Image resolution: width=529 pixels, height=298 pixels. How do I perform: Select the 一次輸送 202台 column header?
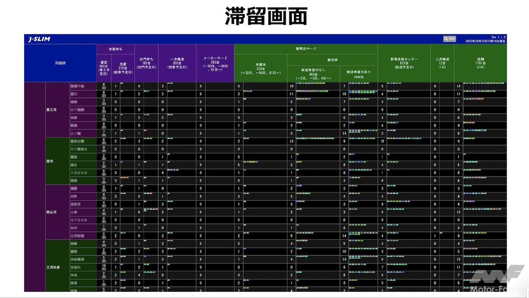tap(177, 63)
